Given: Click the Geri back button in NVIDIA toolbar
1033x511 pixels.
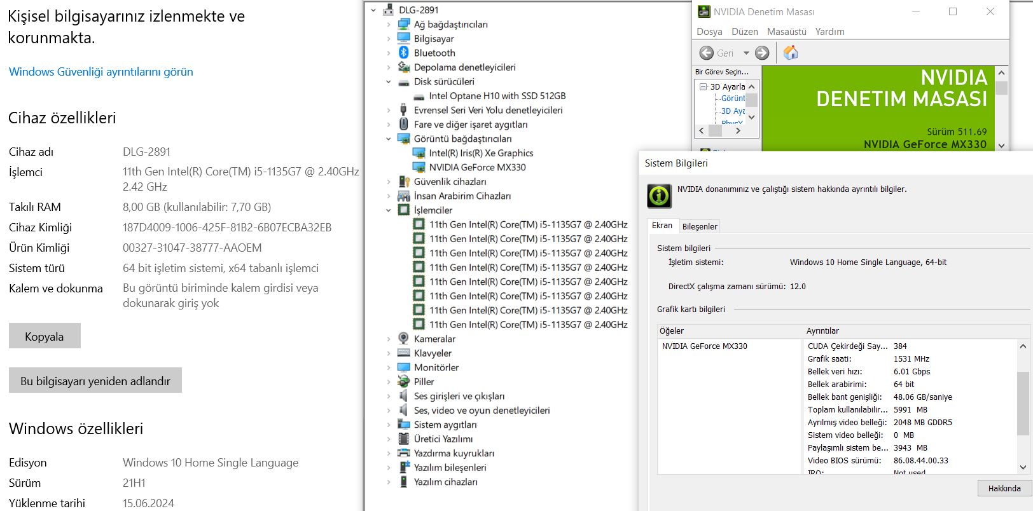Looking at the screenshot, I should pos(716,53).
